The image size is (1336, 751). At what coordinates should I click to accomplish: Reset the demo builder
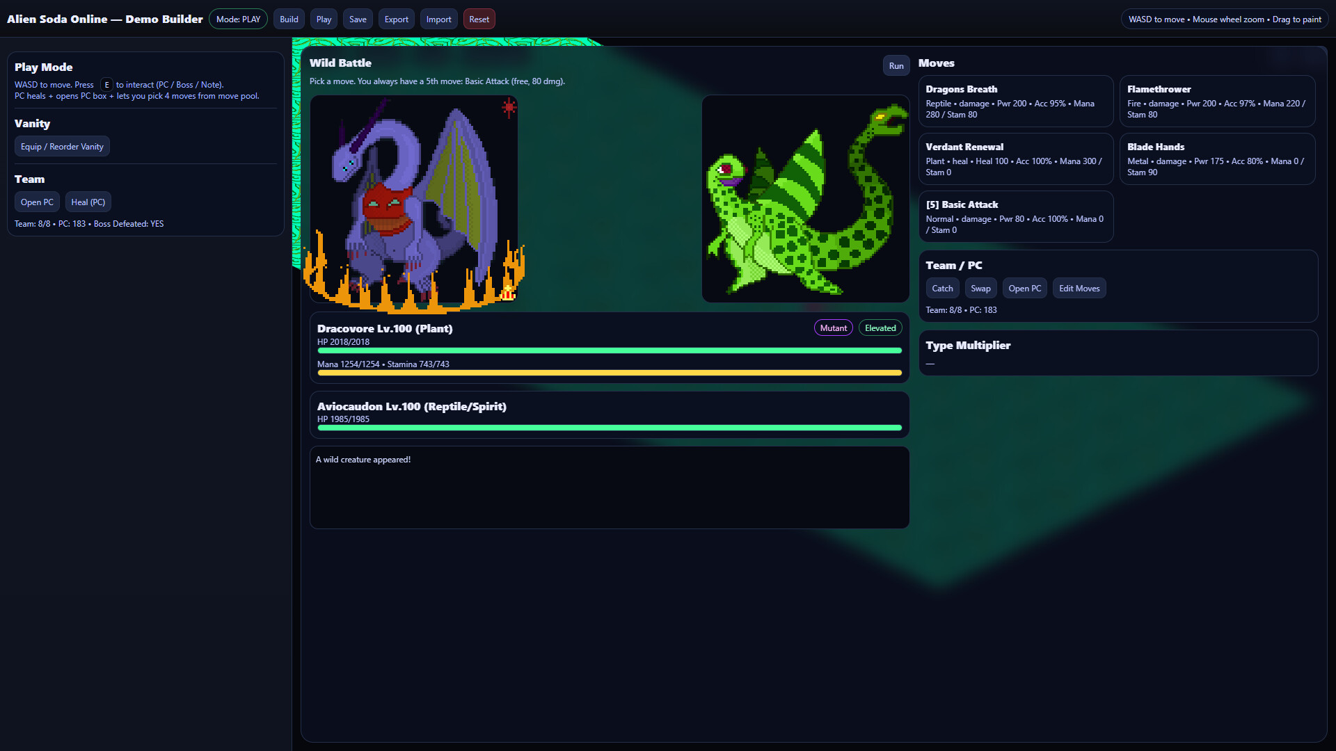479,19
